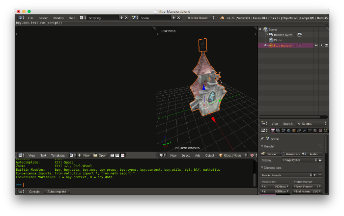Switch to Scene properties tab icon

[283, 131]
